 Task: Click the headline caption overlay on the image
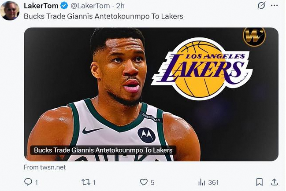point(104,151)
